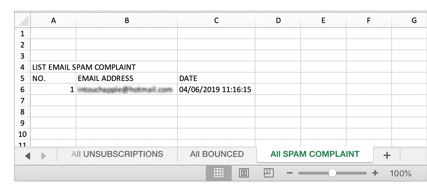
Task: Select column C header
Action: [216, 21]
